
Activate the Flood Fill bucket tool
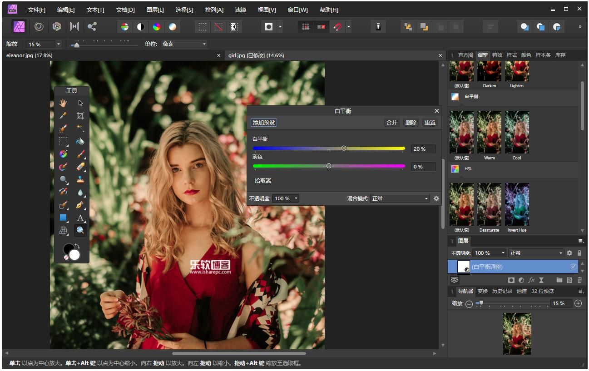pyautogui.click(x=80, y=141)
